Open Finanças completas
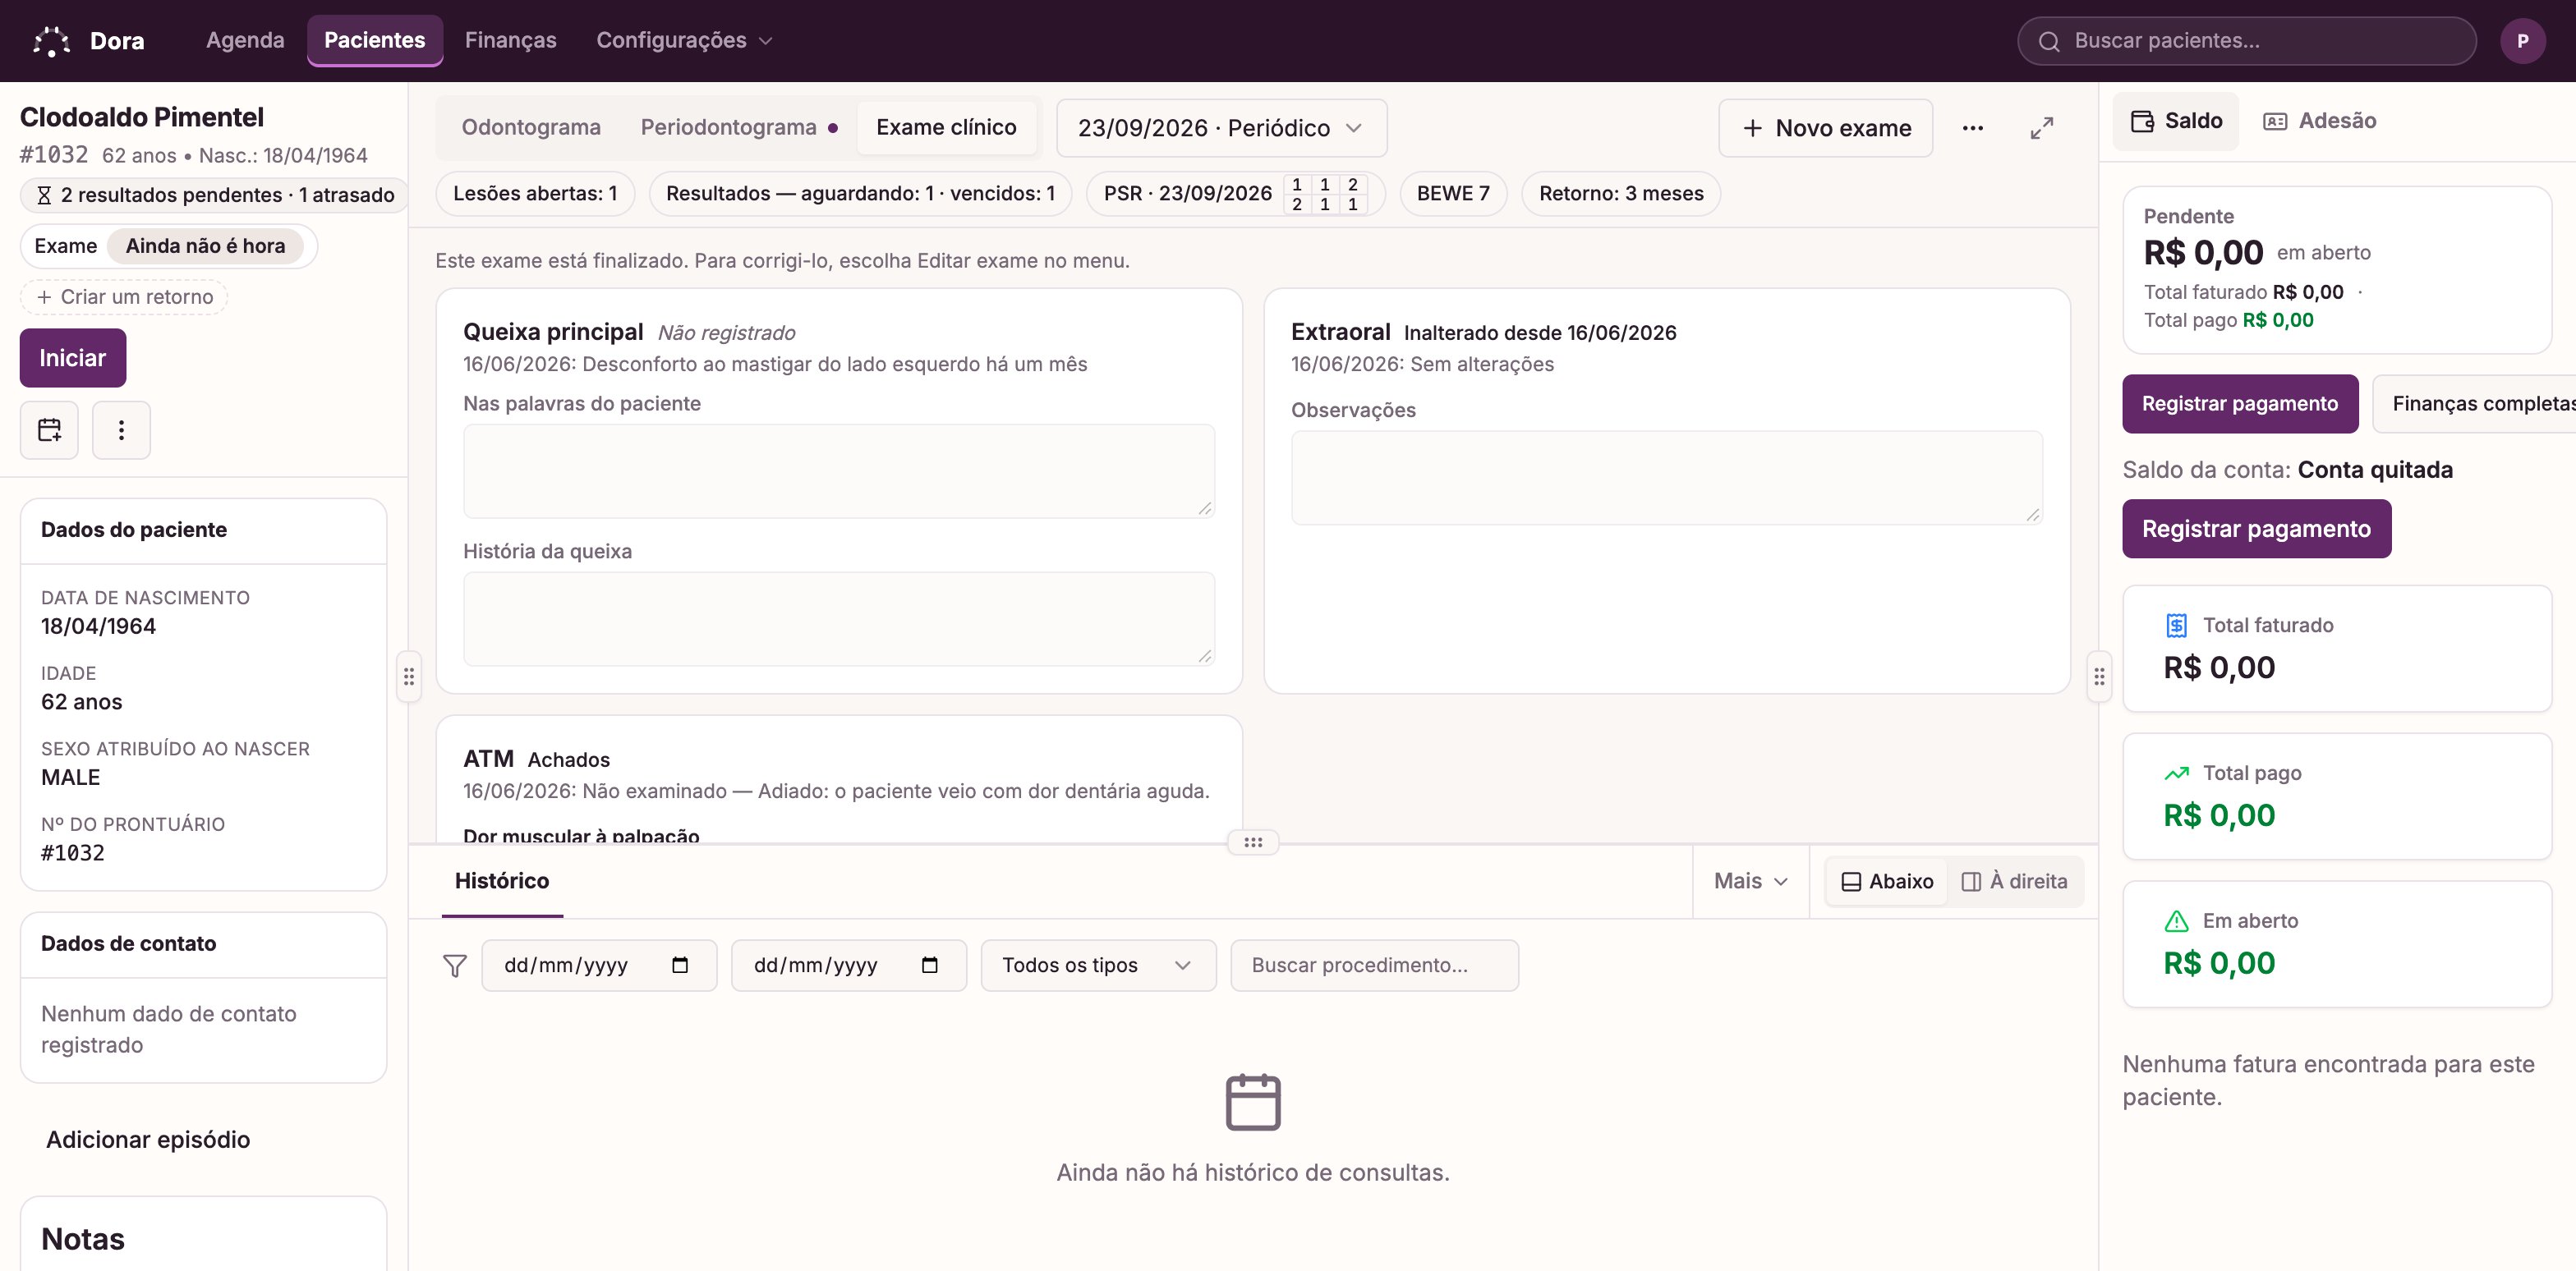Image resolution: width=2576 pixels, height=1271 pixels. coord(2474,404)
